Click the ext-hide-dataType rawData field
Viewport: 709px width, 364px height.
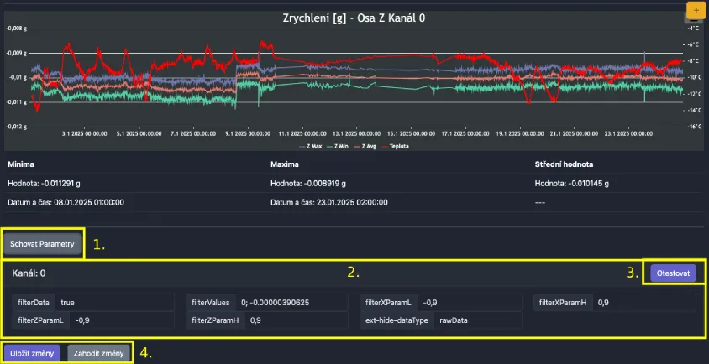pyautogui.click(x=477, y=320)
